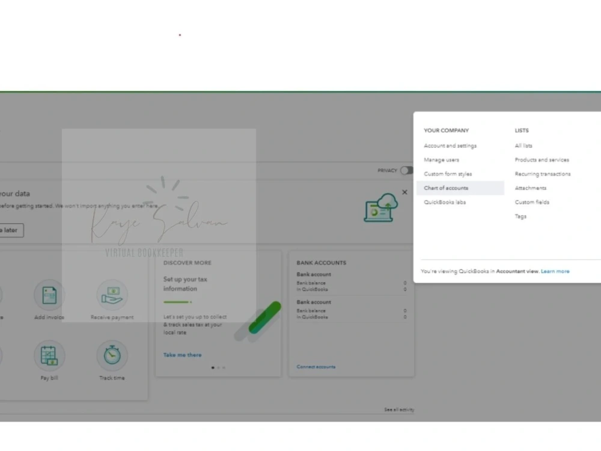Click the Learn more link
The height and width of the screenshot is (451, 601).
[555, 271]
